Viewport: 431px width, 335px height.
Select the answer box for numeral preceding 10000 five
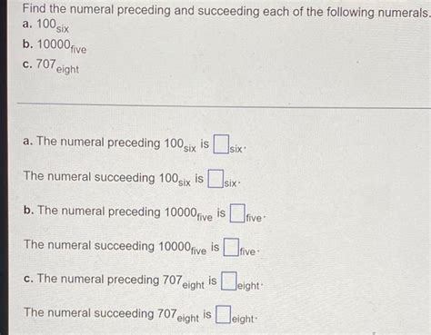[x=237, y=213]
